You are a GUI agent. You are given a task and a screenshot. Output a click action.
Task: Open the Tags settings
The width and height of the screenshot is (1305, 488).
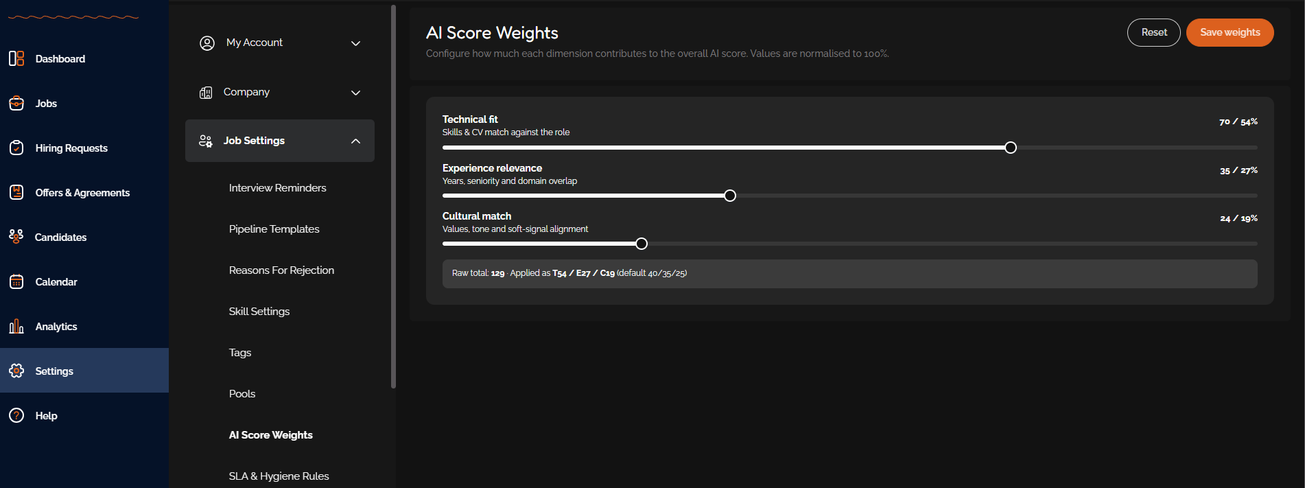(240, 352)
